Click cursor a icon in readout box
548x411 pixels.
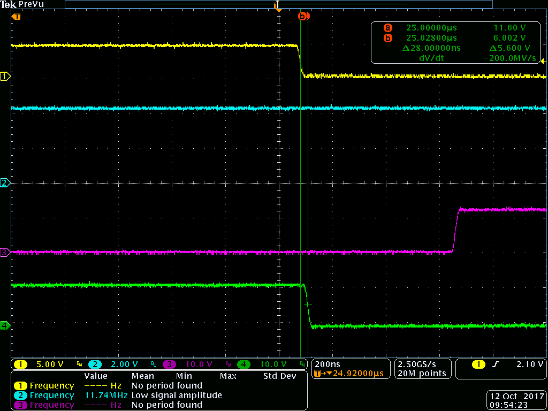(388, 28)
